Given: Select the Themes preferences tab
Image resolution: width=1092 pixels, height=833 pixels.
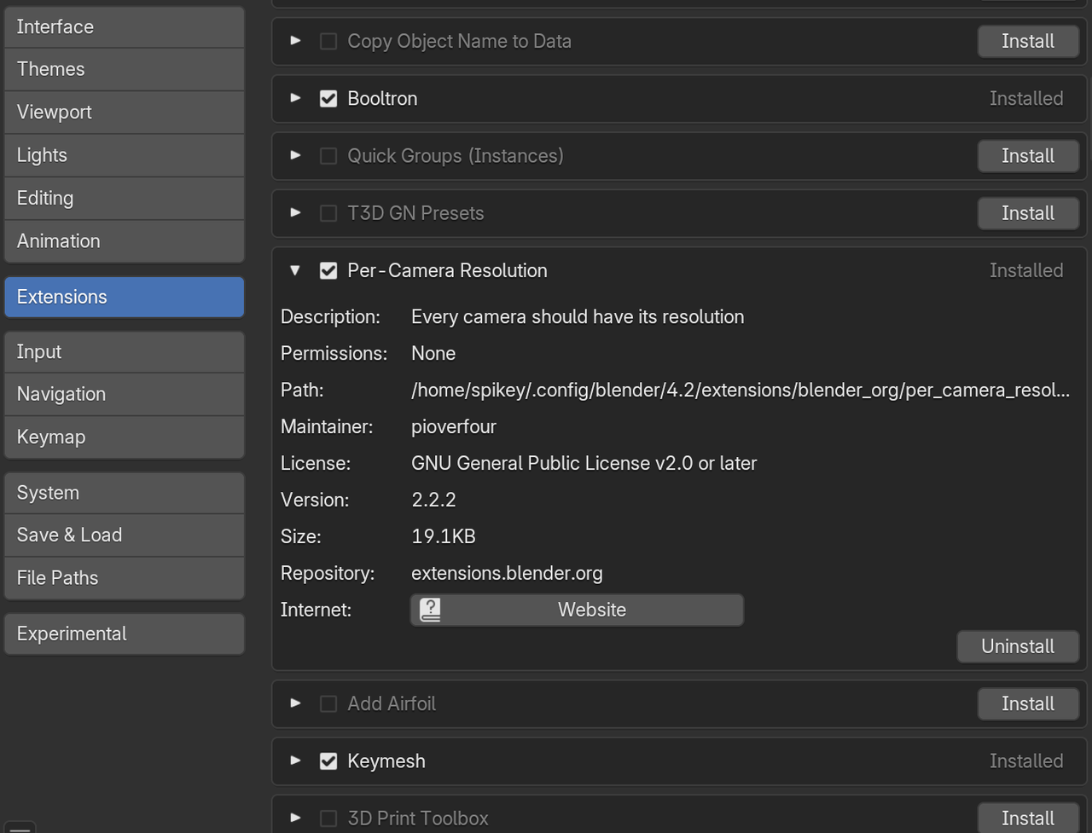Looking at the screenshot, I should [124, 69].
